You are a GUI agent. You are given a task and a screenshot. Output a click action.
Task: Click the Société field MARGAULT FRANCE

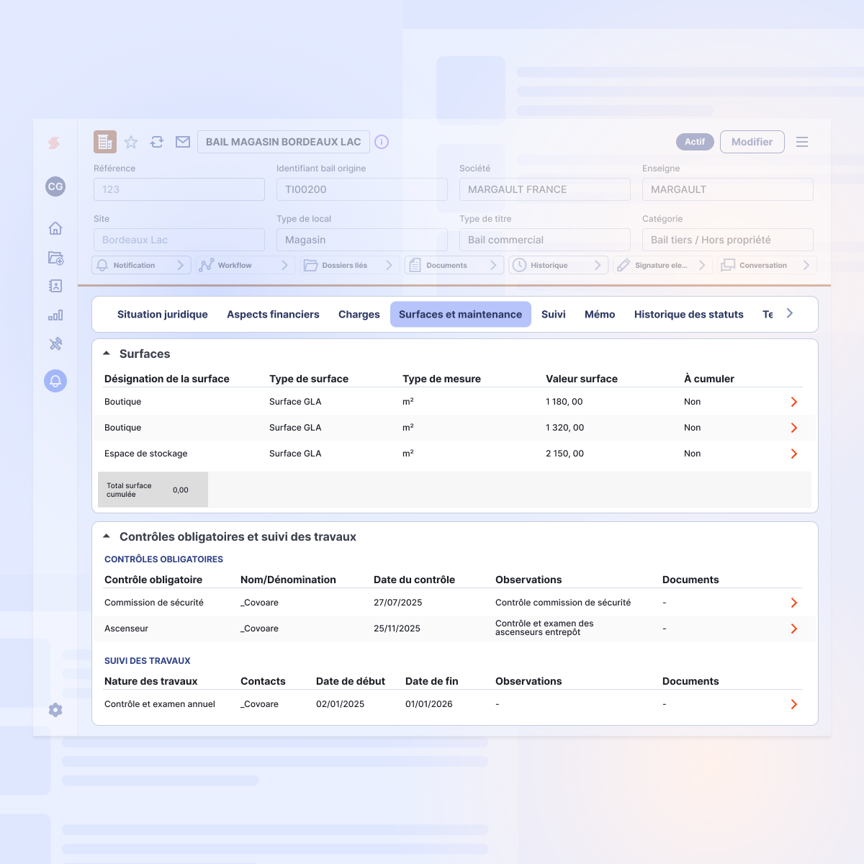(545, 189)
